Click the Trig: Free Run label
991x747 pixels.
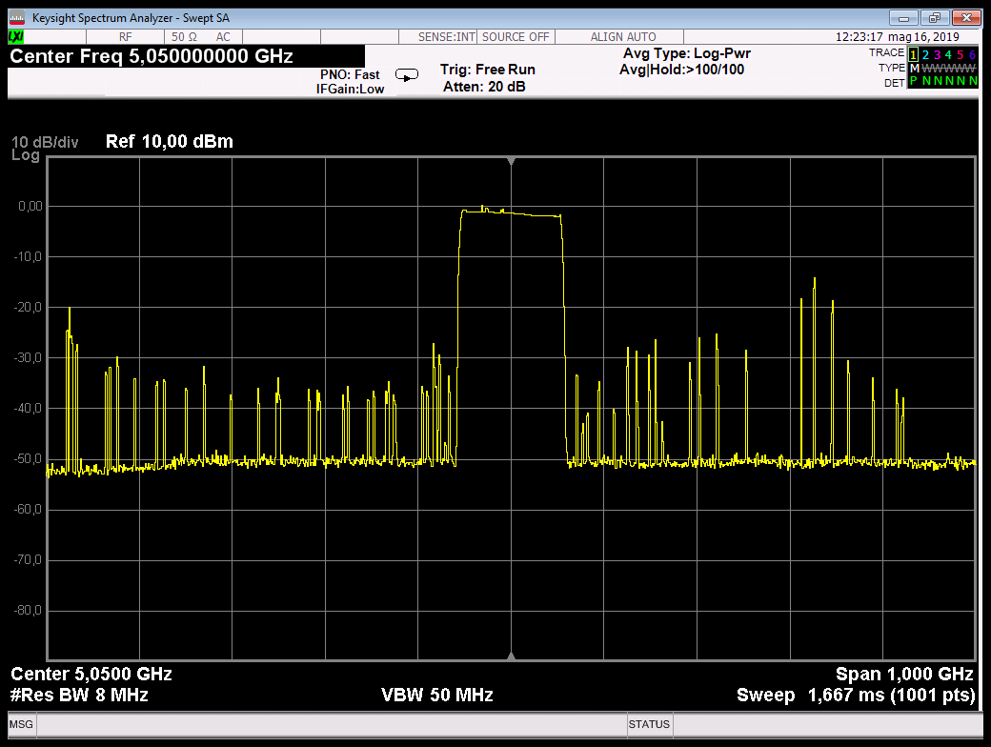[x=488, y=70]
